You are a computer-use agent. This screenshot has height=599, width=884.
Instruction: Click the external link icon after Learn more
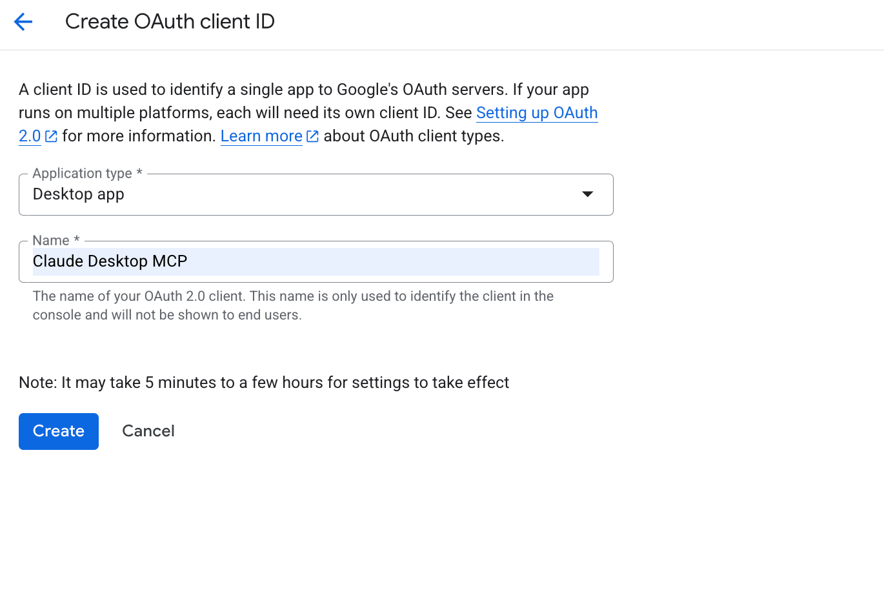(x=312, y=136)
